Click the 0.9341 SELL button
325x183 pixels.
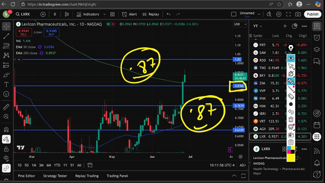point(24,32)
